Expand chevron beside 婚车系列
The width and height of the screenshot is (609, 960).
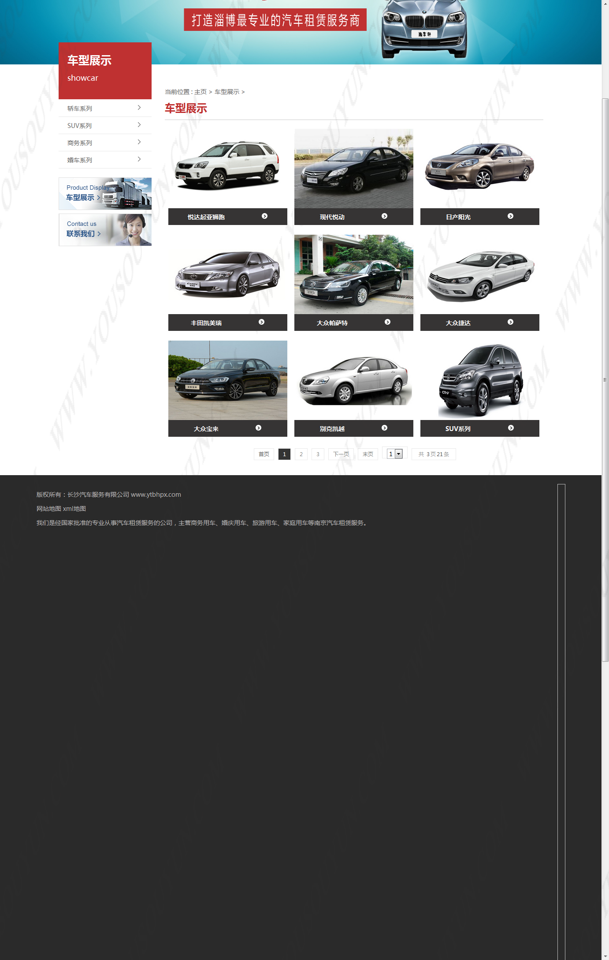coord(139,159)
